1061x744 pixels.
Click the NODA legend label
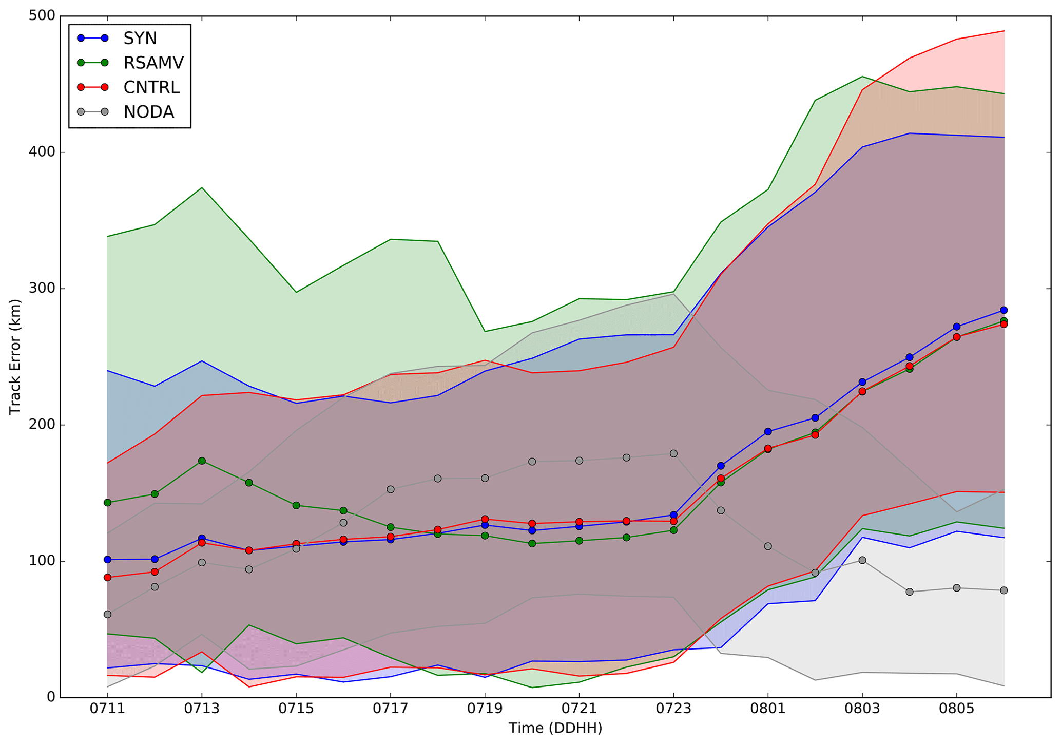(x=149, y=112)
